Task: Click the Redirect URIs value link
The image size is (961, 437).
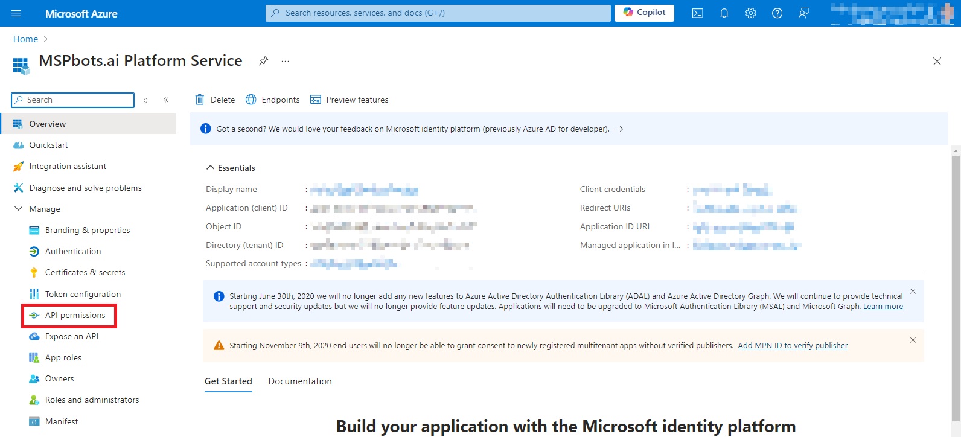Action: 745,208
